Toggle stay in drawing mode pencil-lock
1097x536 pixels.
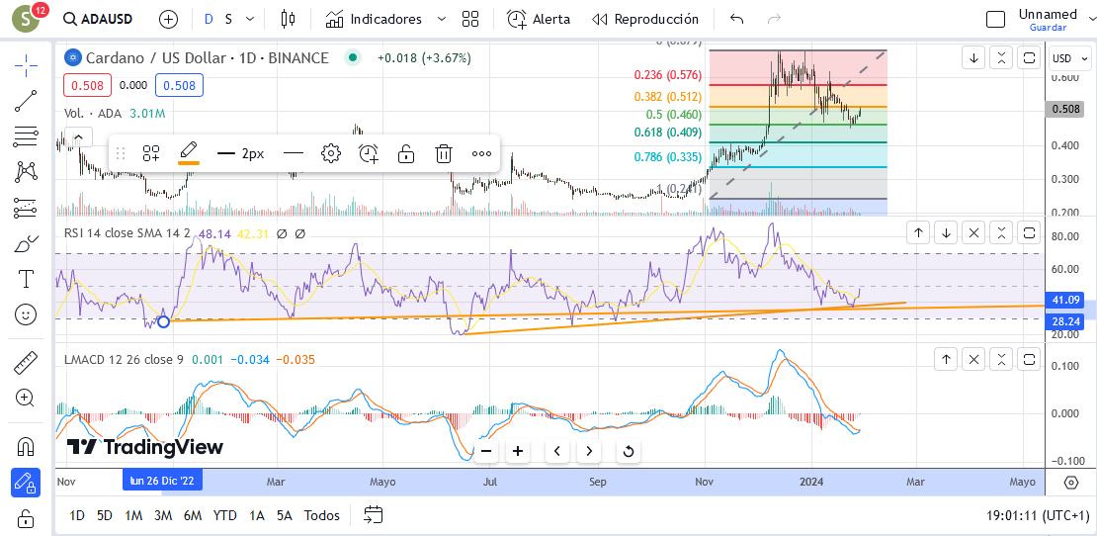[26, 483]
